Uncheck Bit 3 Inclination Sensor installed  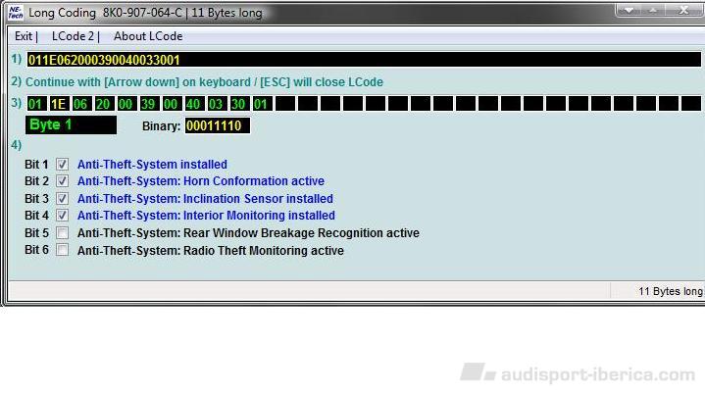[62, 198]
